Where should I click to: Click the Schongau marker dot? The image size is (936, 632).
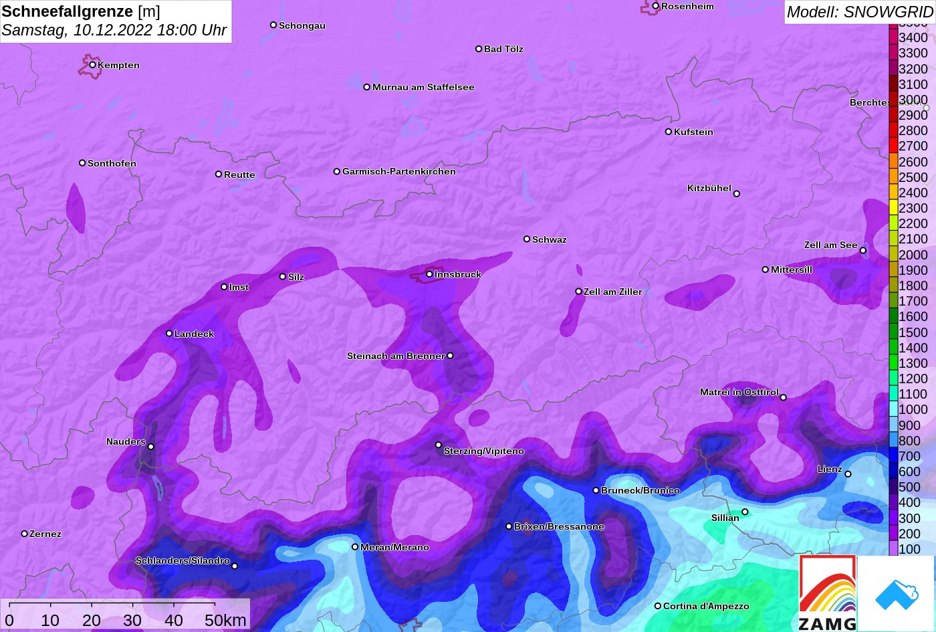click(273, 25)
